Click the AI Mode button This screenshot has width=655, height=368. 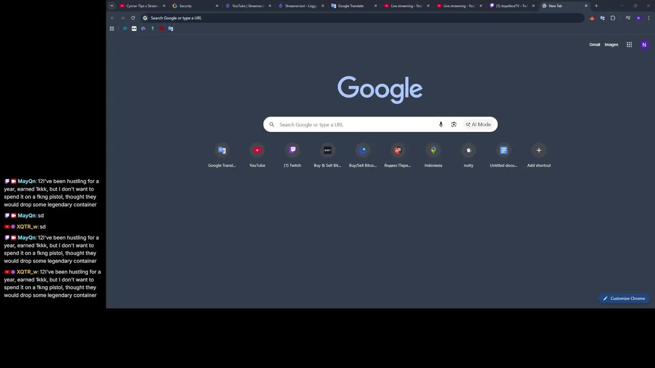point(478,125)
